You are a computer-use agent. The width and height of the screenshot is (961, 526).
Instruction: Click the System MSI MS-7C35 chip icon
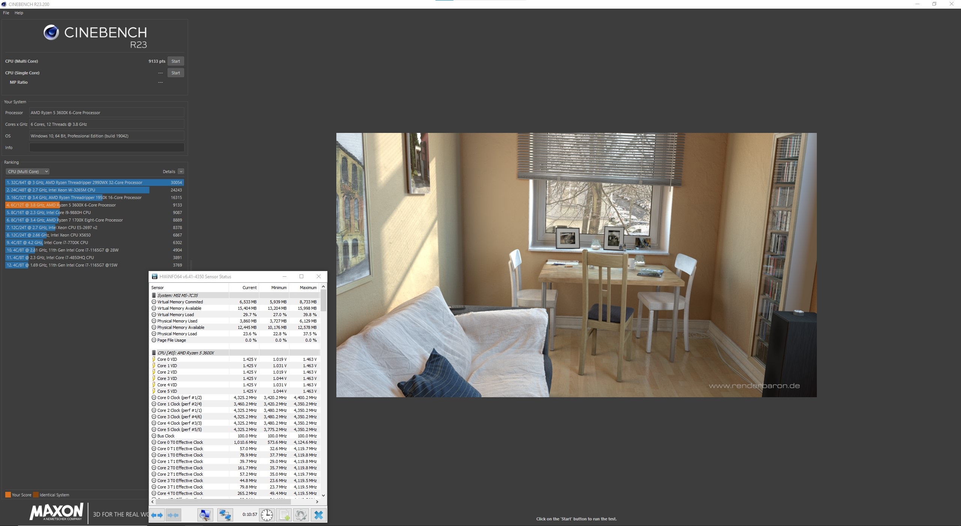pos(154,295)
